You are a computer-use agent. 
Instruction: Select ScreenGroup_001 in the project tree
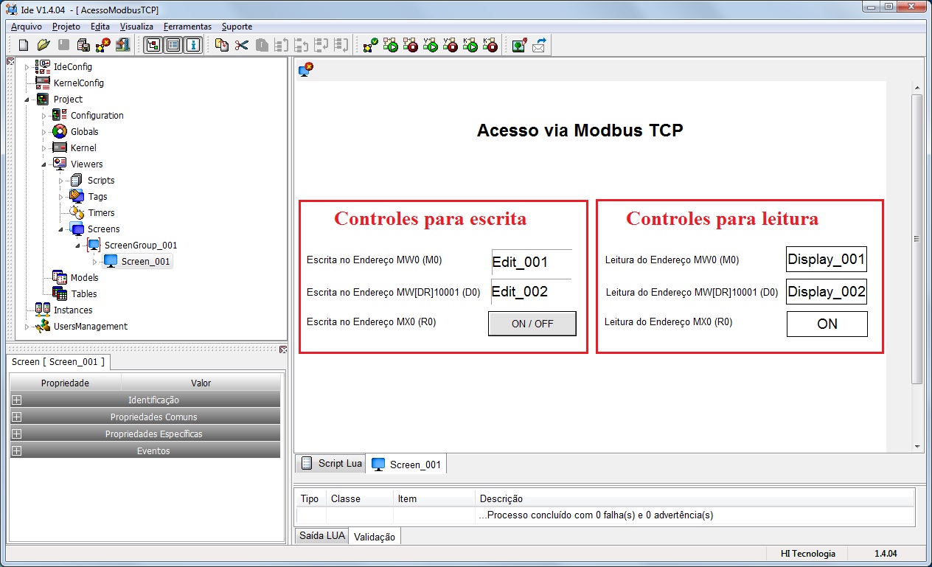[141, 245]
